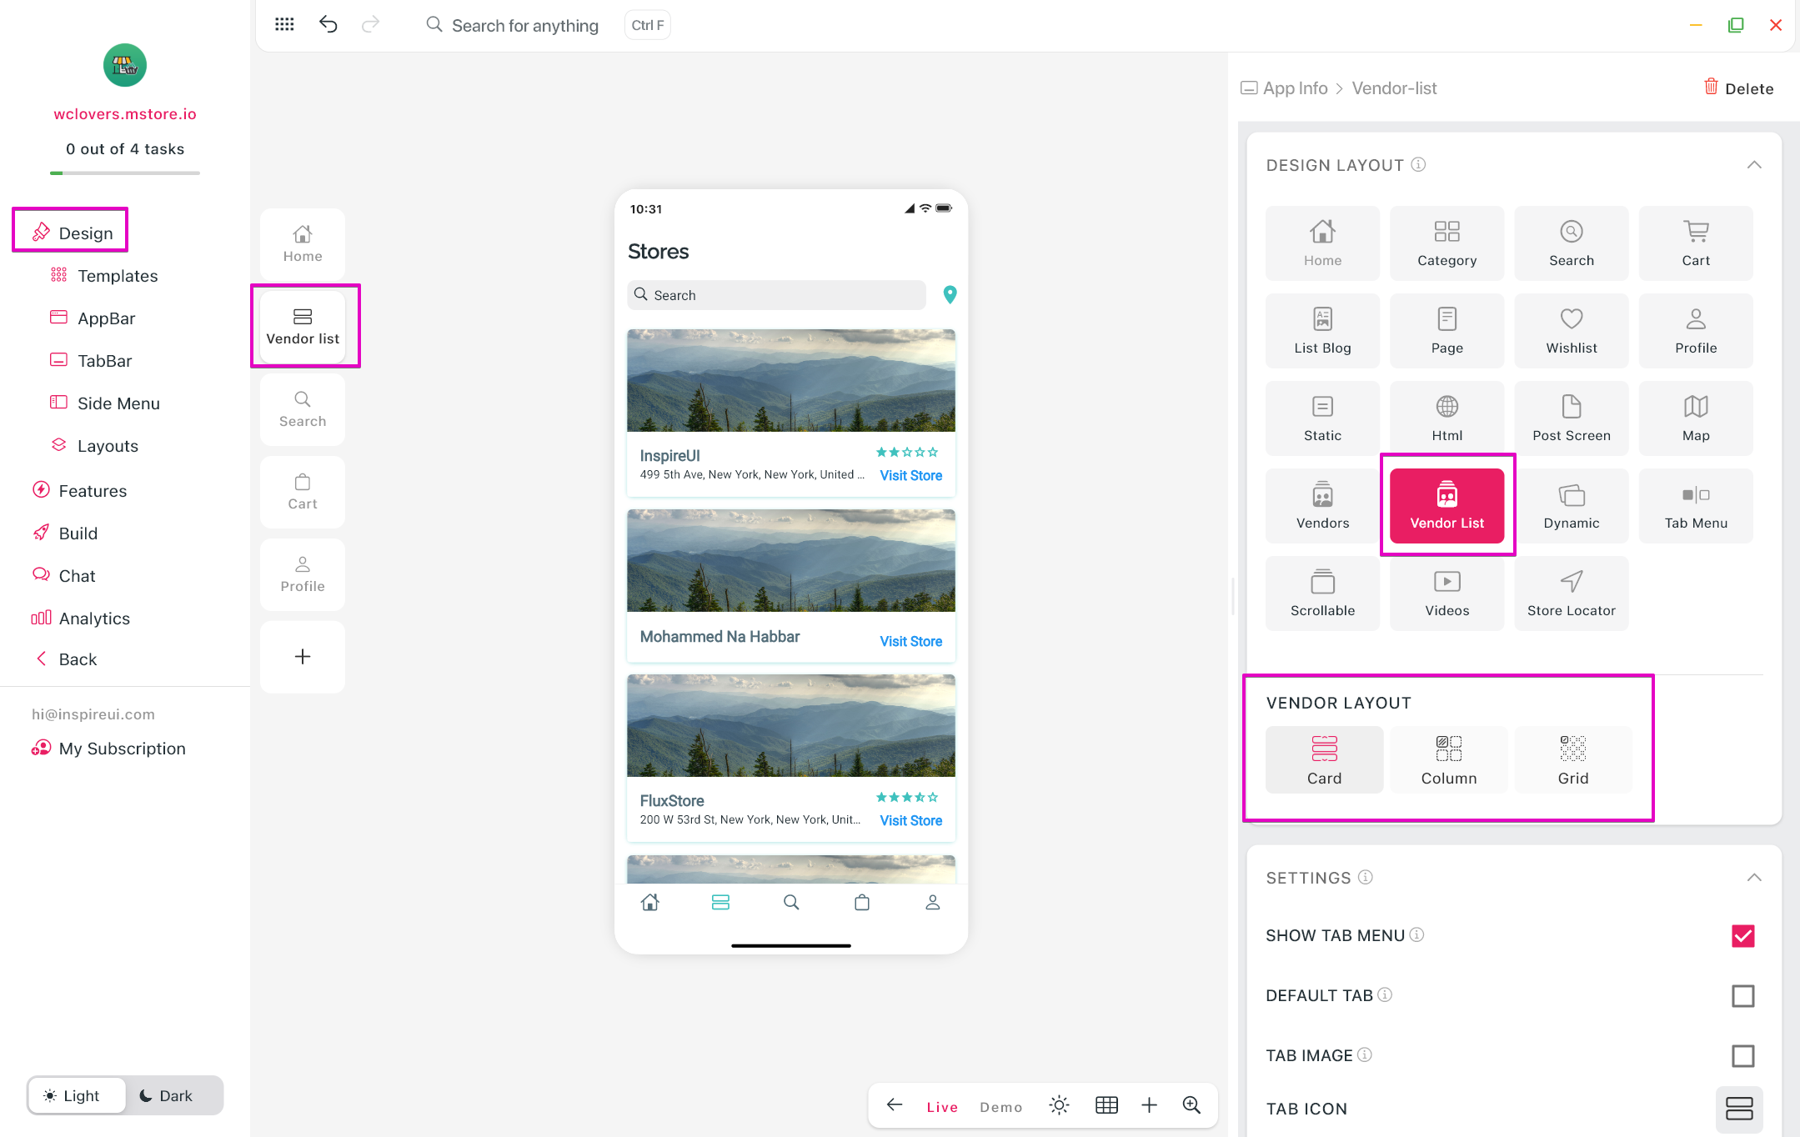The height and width of the screenshot is (1137, 1800).
Task: Select the Post Screen layout icon
Action: 1571,418
